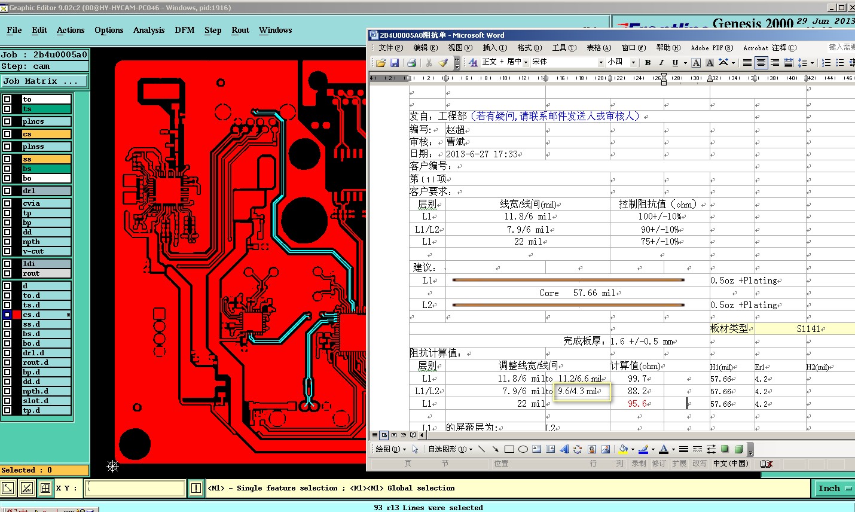Open the Analysis menu in Genesis
Screen dimensions: 855x512
click(149, 30)
